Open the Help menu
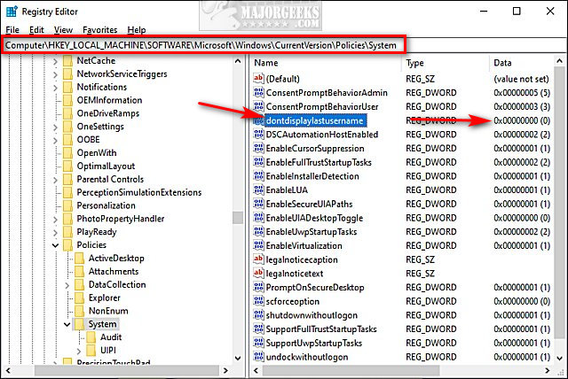The width and height of the screenshot is (568, 379). coord(137,30)
